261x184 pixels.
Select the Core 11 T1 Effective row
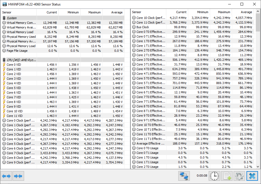(x=192, y=139)
